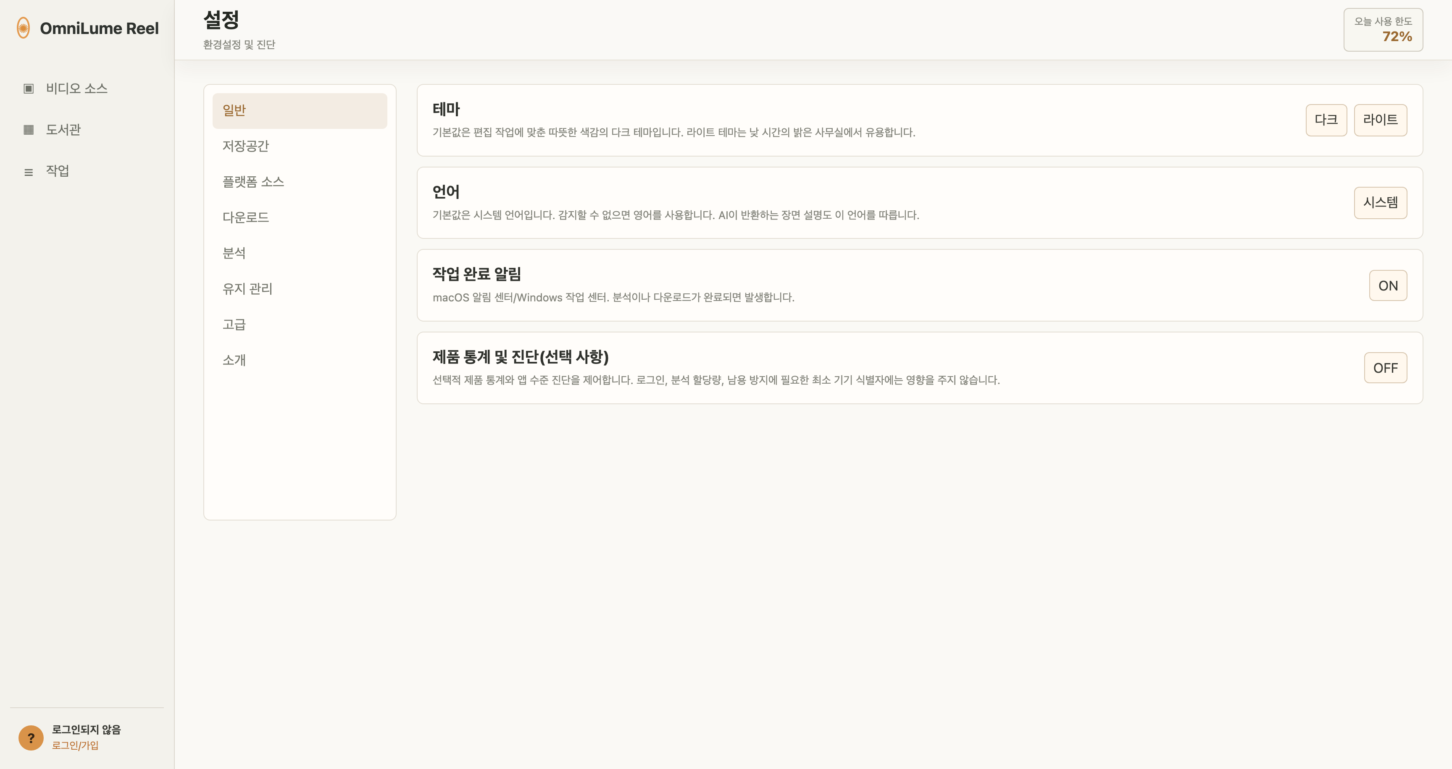Click the 로그인/가입 link
1452x769 pixels.
pos(75,745)
